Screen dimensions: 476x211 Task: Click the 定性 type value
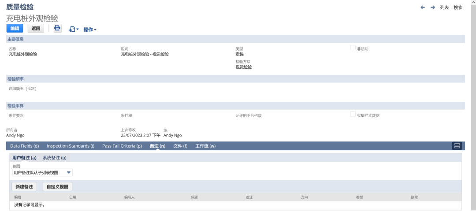239,54
